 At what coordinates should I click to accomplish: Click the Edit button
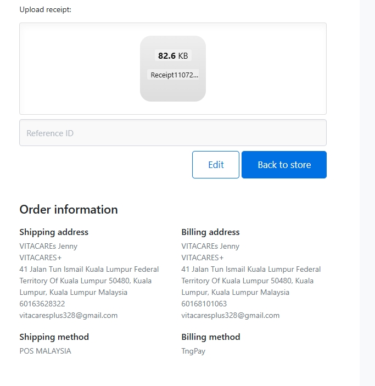[215, 165]
